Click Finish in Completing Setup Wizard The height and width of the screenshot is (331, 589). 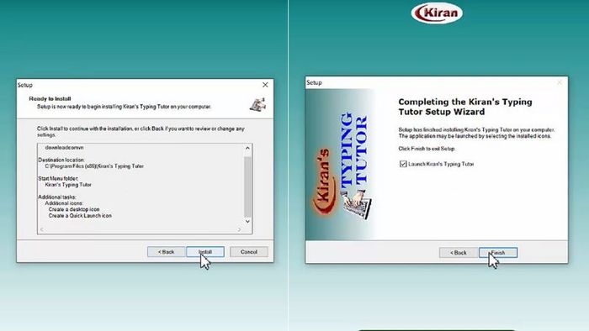point(498,253)
